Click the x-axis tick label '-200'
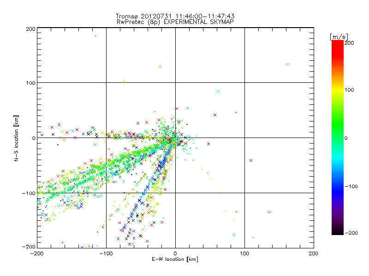The height and width of the screenshot is (276, 369). (37, 254)
